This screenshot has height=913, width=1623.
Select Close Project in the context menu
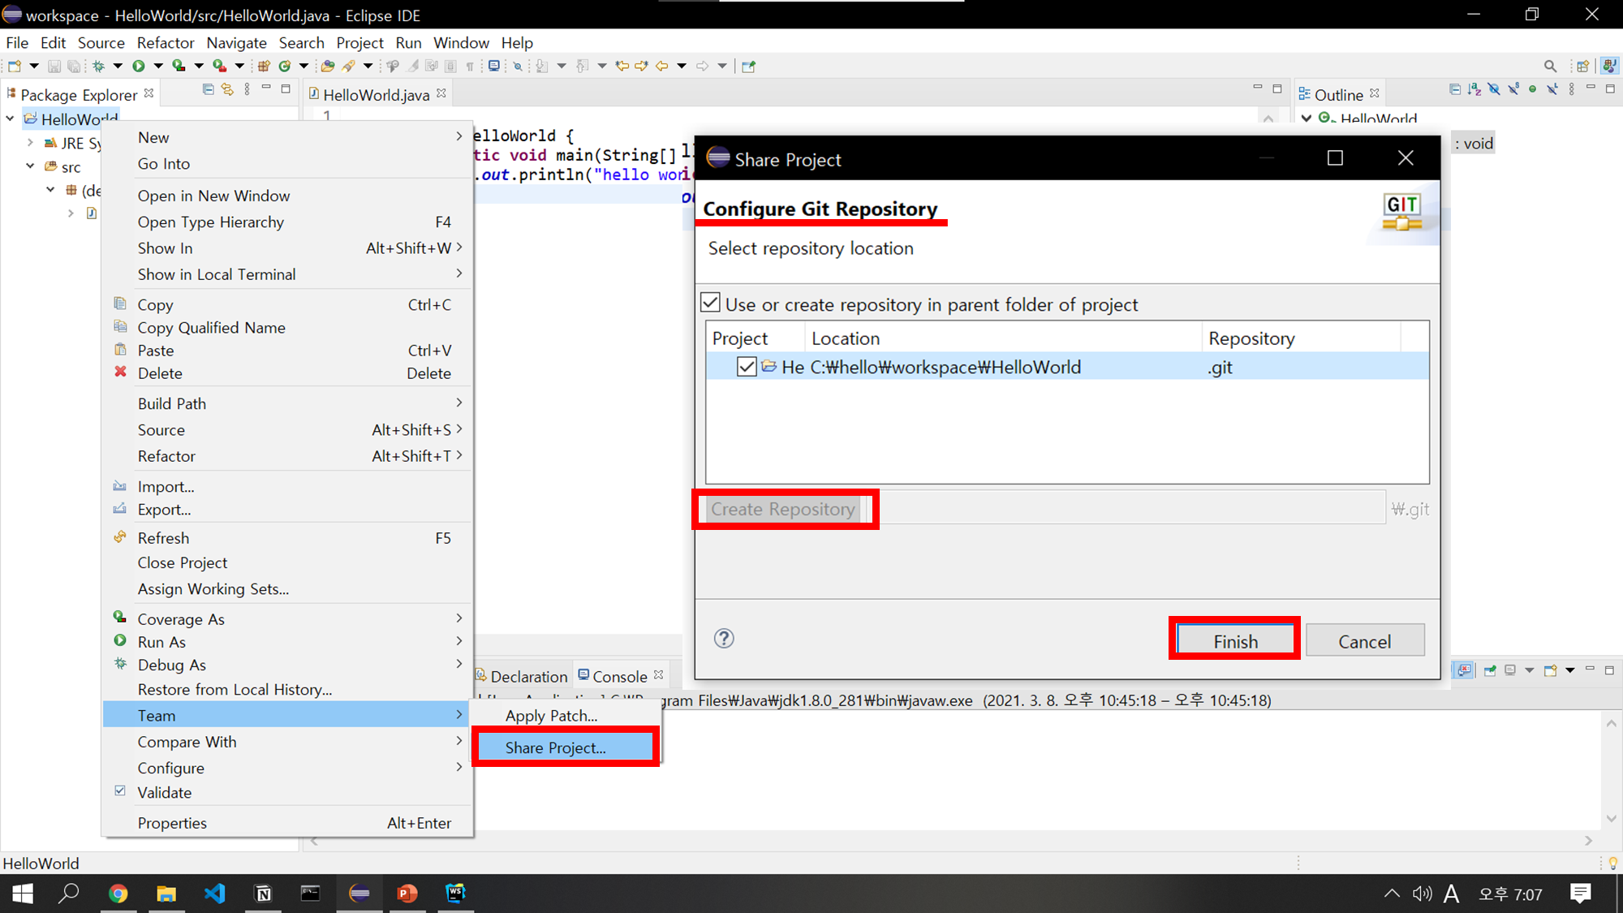click(288, 562)
